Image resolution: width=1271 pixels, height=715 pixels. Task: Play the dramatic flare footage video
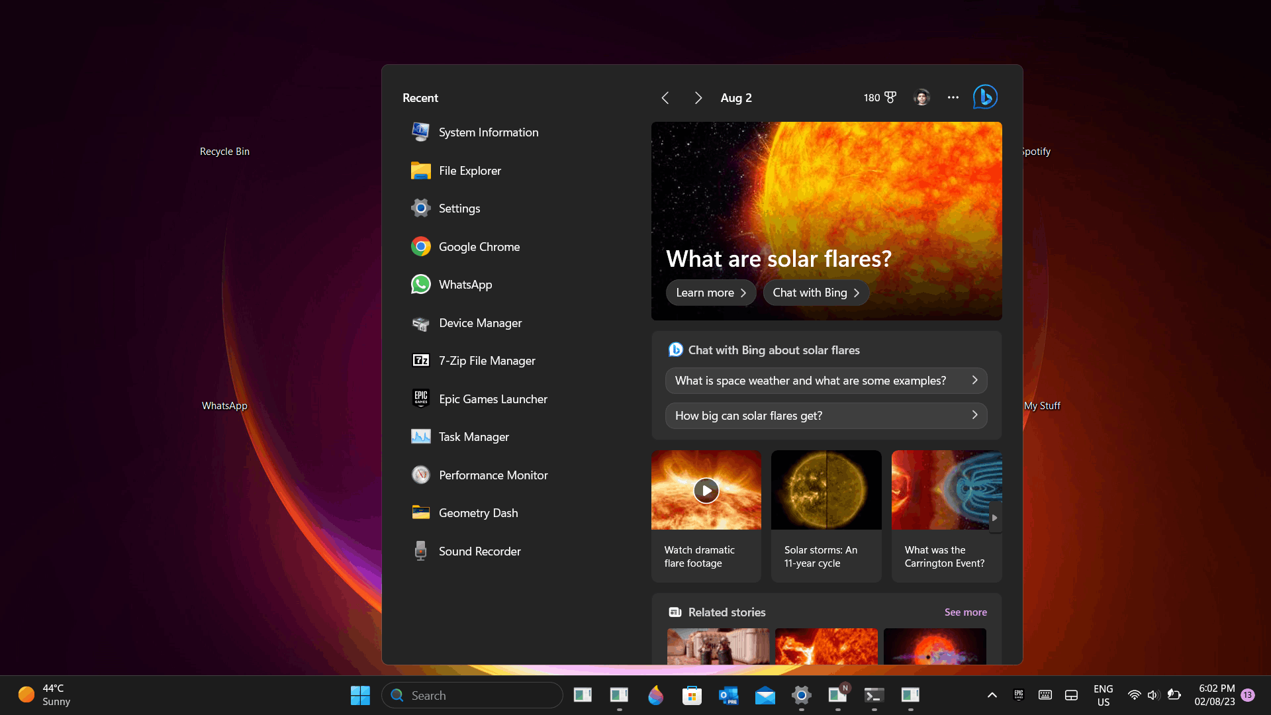point(706,491)
